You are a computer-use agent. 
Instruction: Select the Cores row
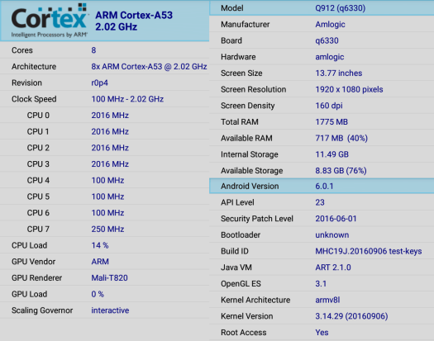coord(105,50)
